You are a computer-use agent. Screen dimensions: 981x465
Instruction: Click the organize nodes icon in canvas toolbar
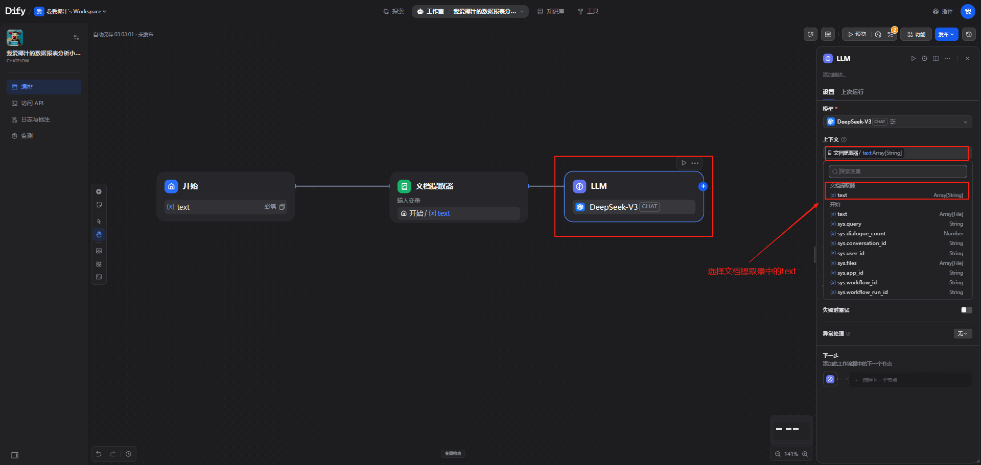click(99, 264)
